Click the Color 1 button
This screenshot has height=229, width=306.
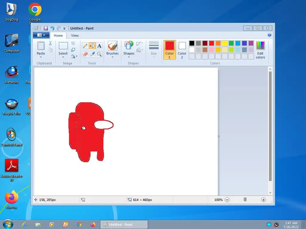pyautogui.click(x=170, y=50)
